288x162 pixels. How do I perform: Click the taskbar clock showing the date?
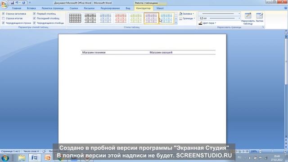[x=277, y=158]
